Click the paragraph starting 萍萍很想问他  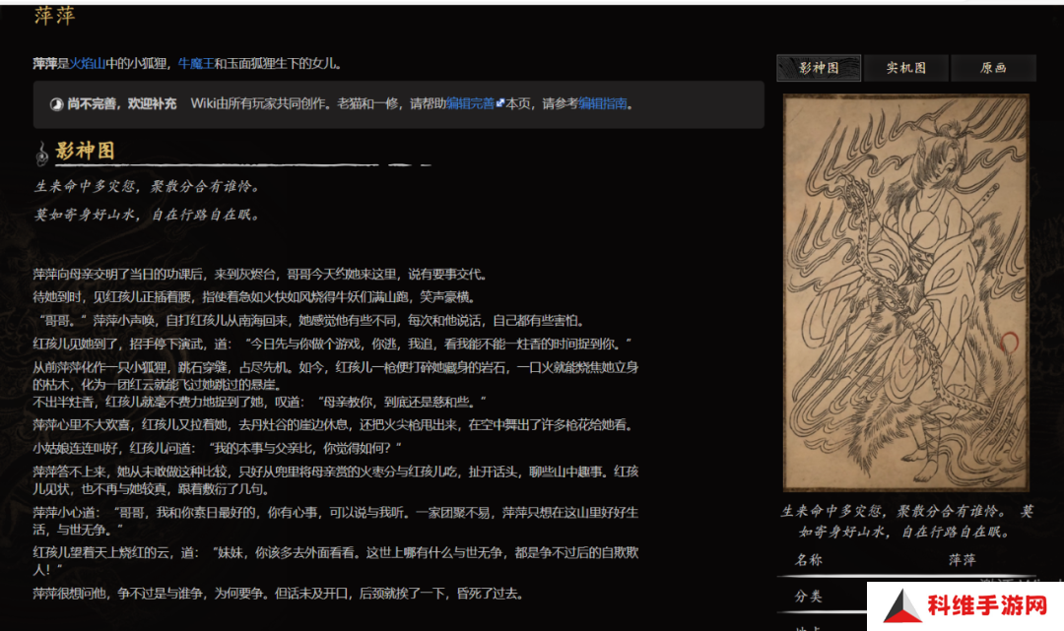tap(278, 594)
